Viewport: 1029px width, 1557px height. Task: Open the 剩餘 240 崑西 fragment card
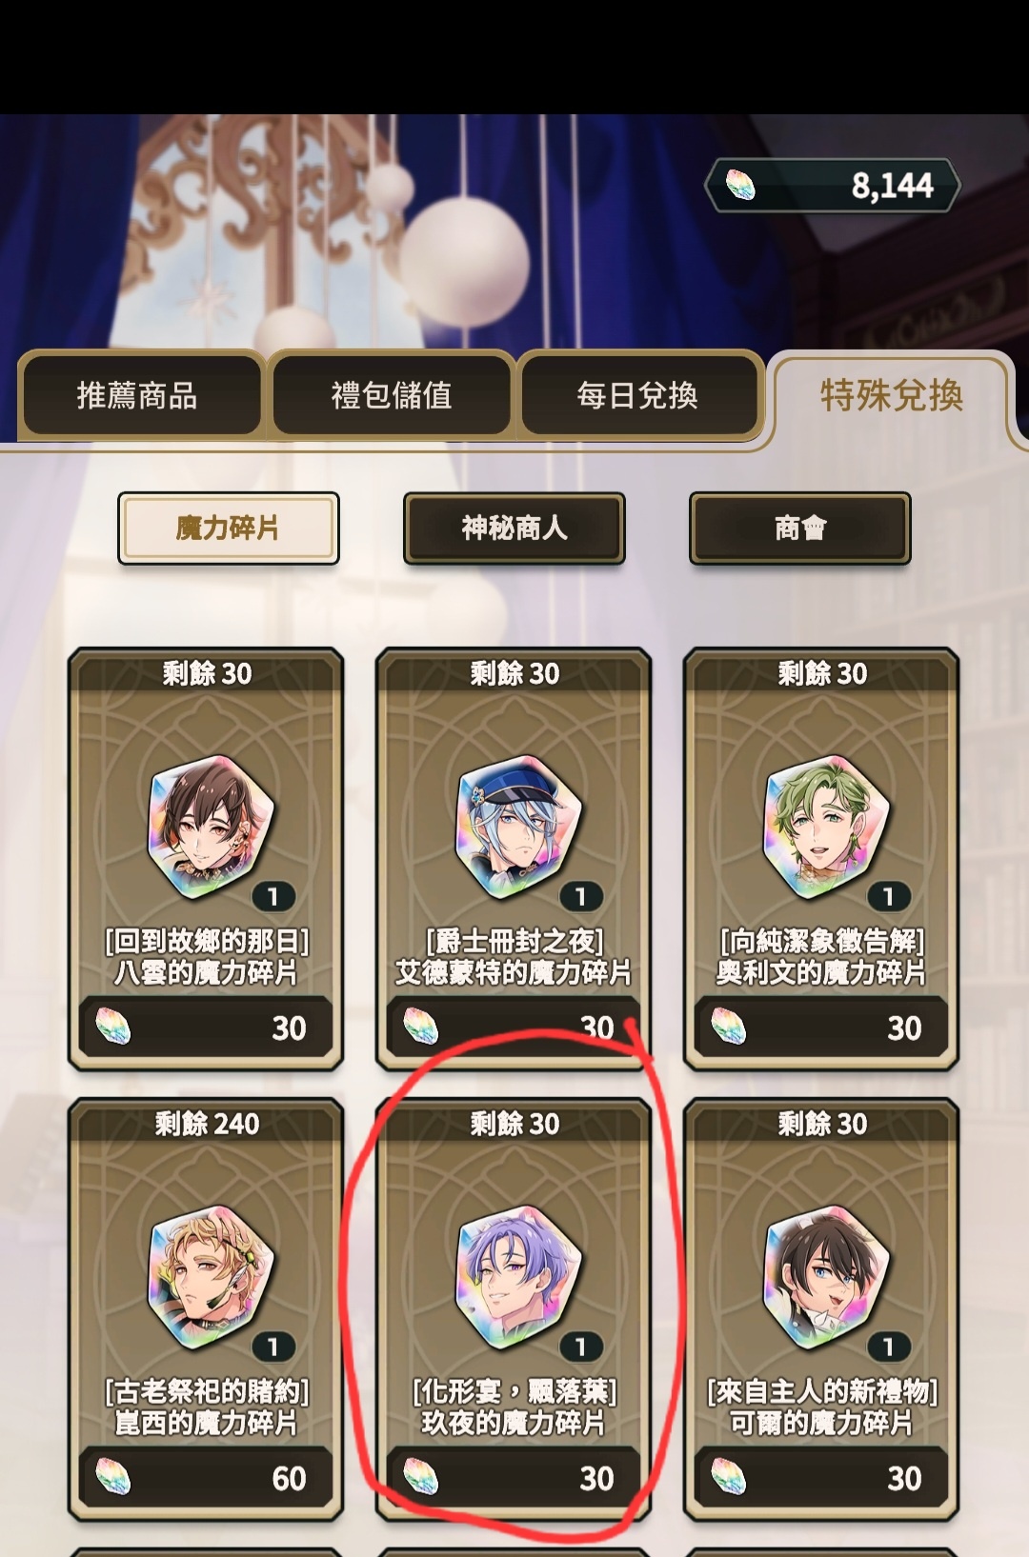(x=206, y=1309)
